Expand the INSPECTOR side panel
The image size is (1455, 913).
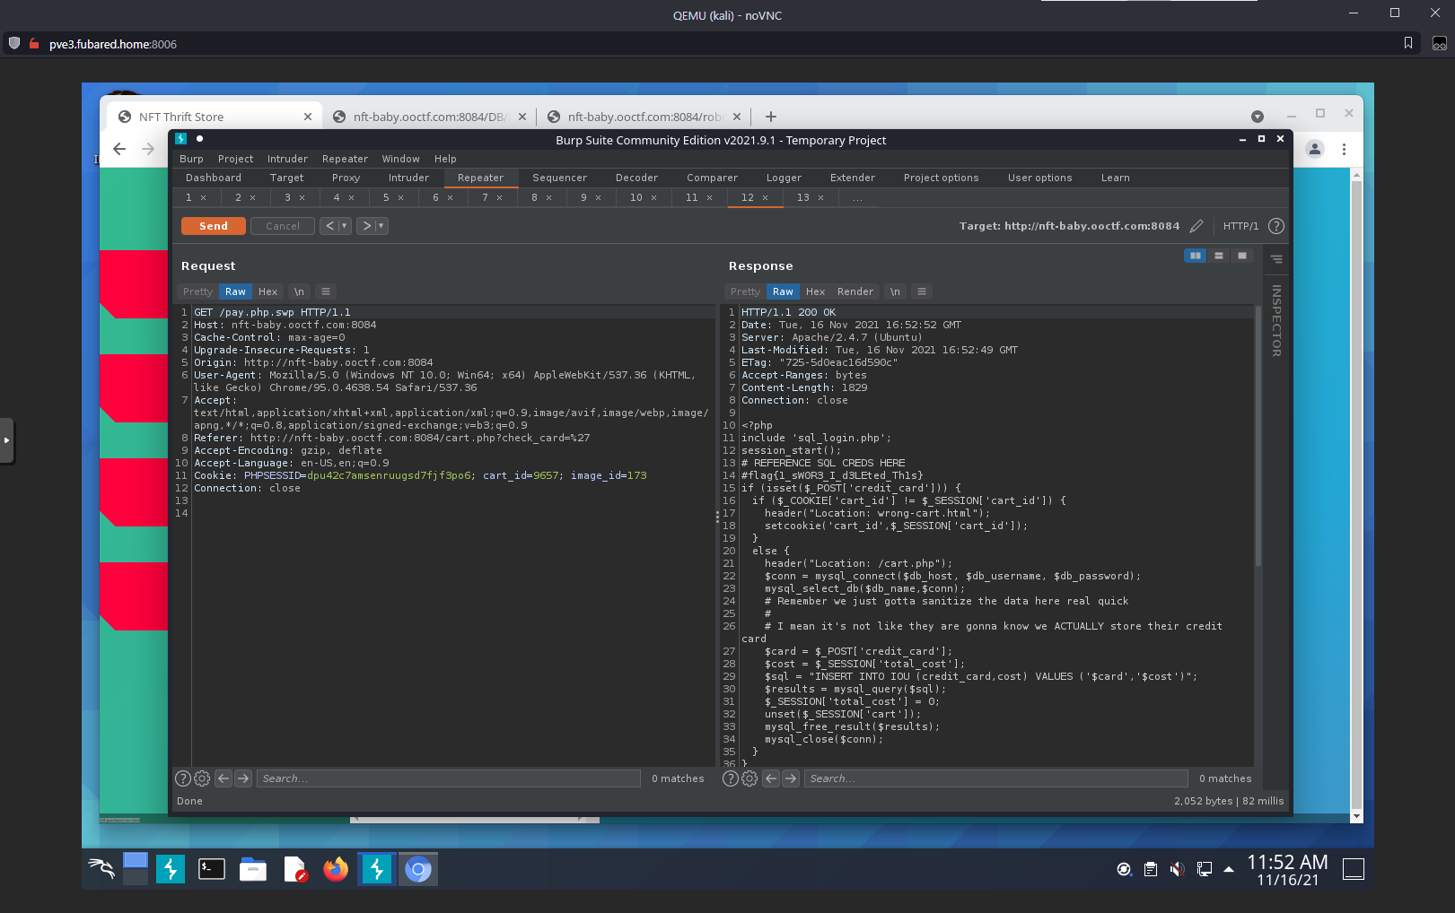point(1276,320)
